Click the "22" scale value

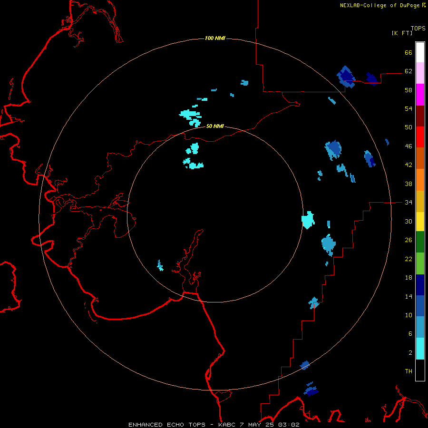click(x=409, y=259)
